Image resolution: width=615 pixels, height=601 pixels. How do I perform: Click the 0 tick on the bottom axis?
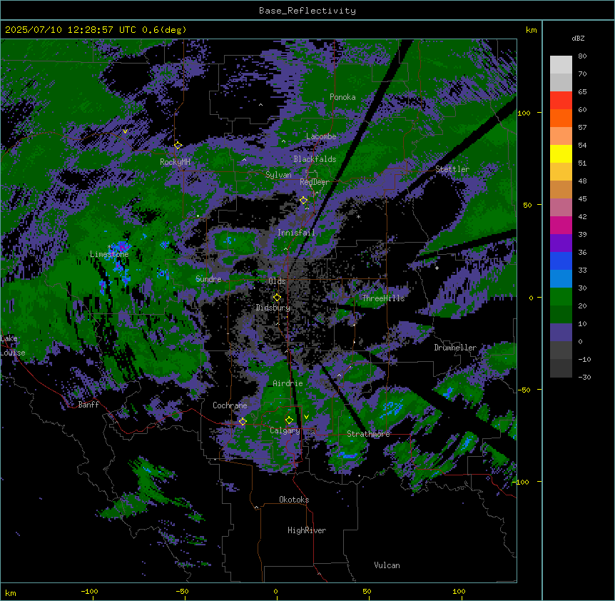(x=275, y=591)
